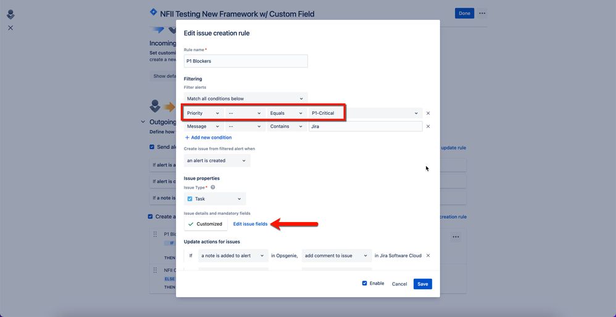Open the Message field dropdown

point(203,126)
